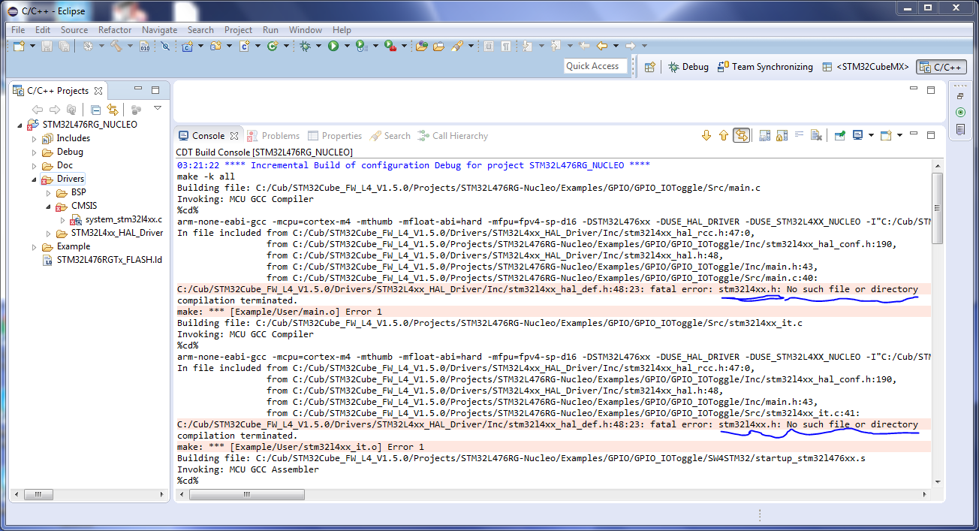Jump to next error with down arrow

click(x=706, y=136)
